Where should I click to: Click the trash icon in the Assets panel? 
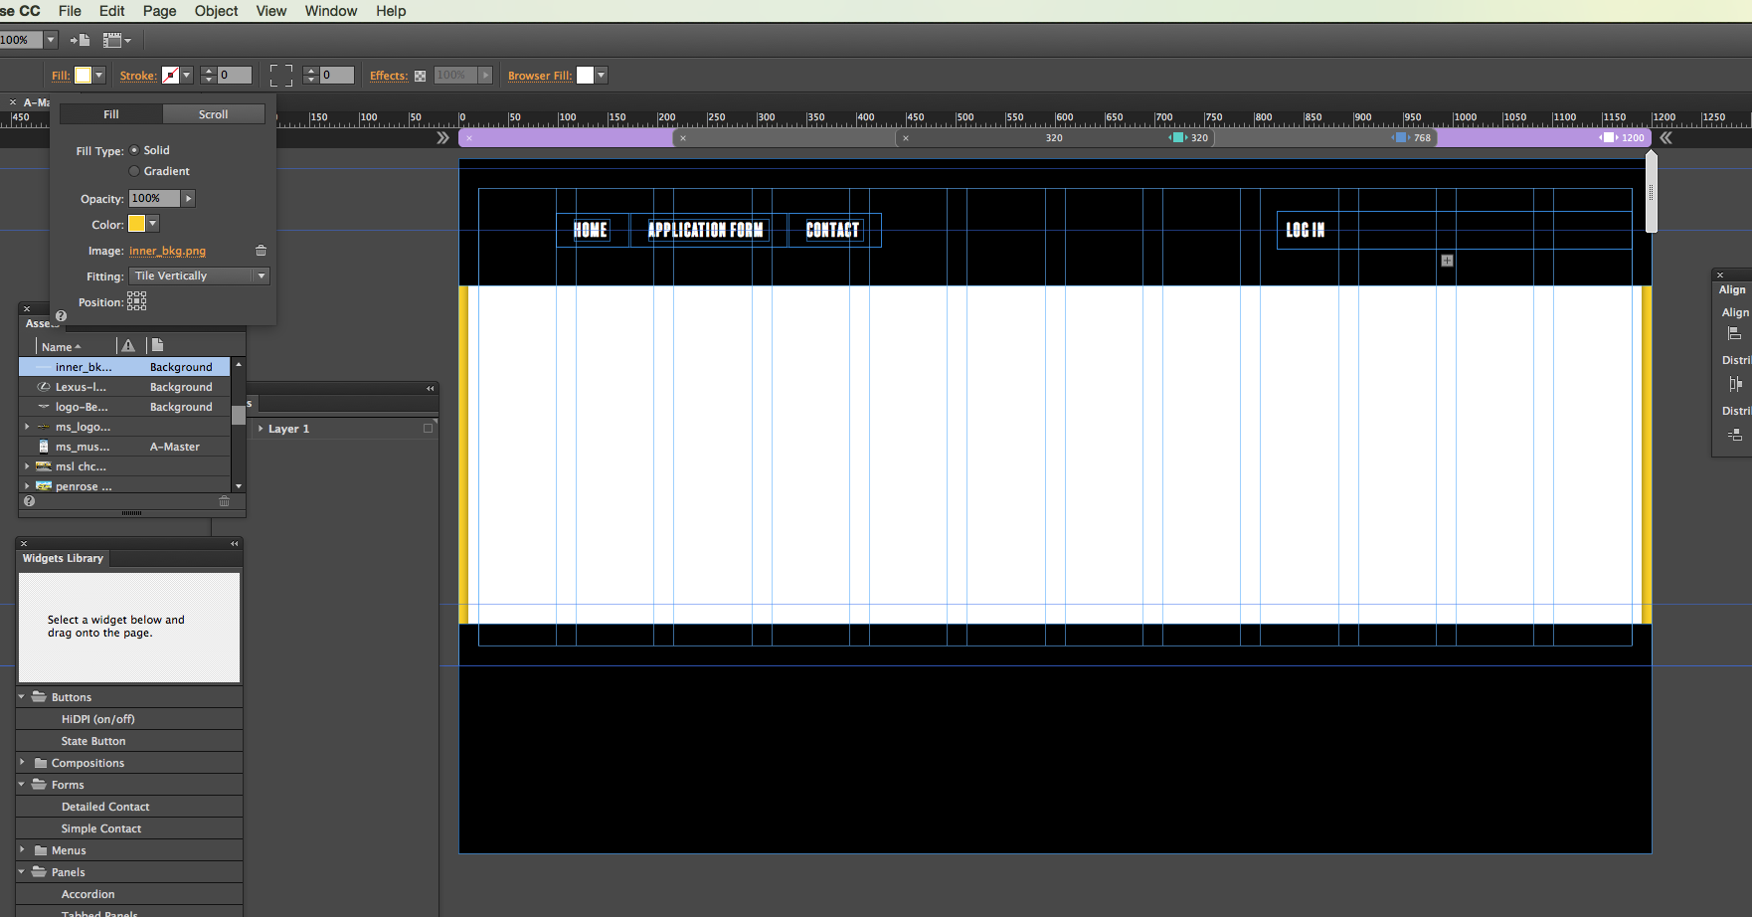(x=225, y=501)
